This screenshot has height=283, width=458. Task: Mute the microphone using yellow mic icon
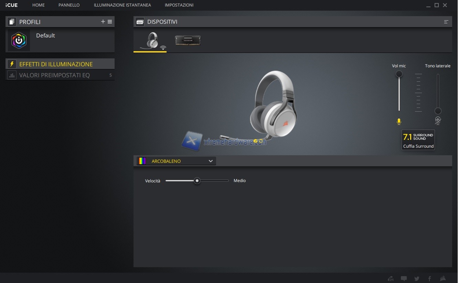coord(399,122)
